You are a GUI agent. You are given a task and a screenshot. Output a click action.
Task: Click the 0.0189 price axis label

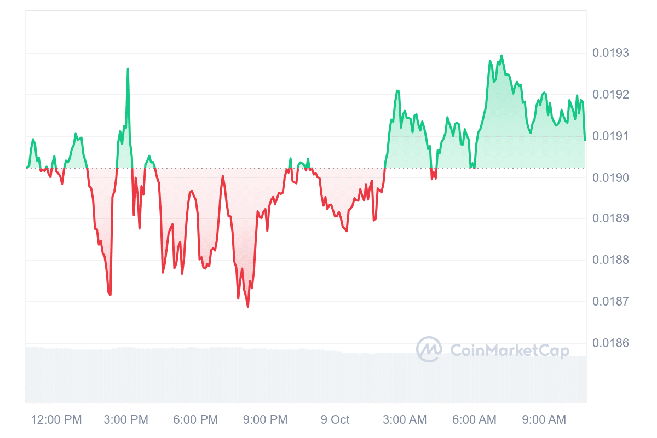[x=610, y=218]
